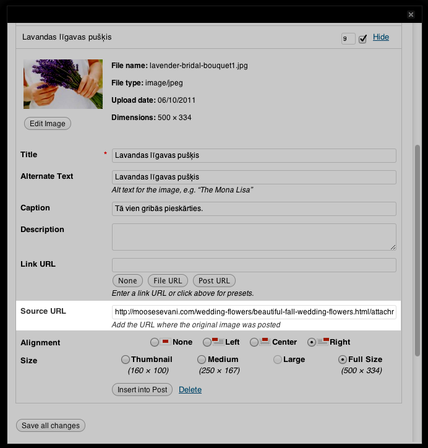Click the (160 × 100) thumbnail size text
This screenshot has width=428, height=448.
tap(148, 371)
